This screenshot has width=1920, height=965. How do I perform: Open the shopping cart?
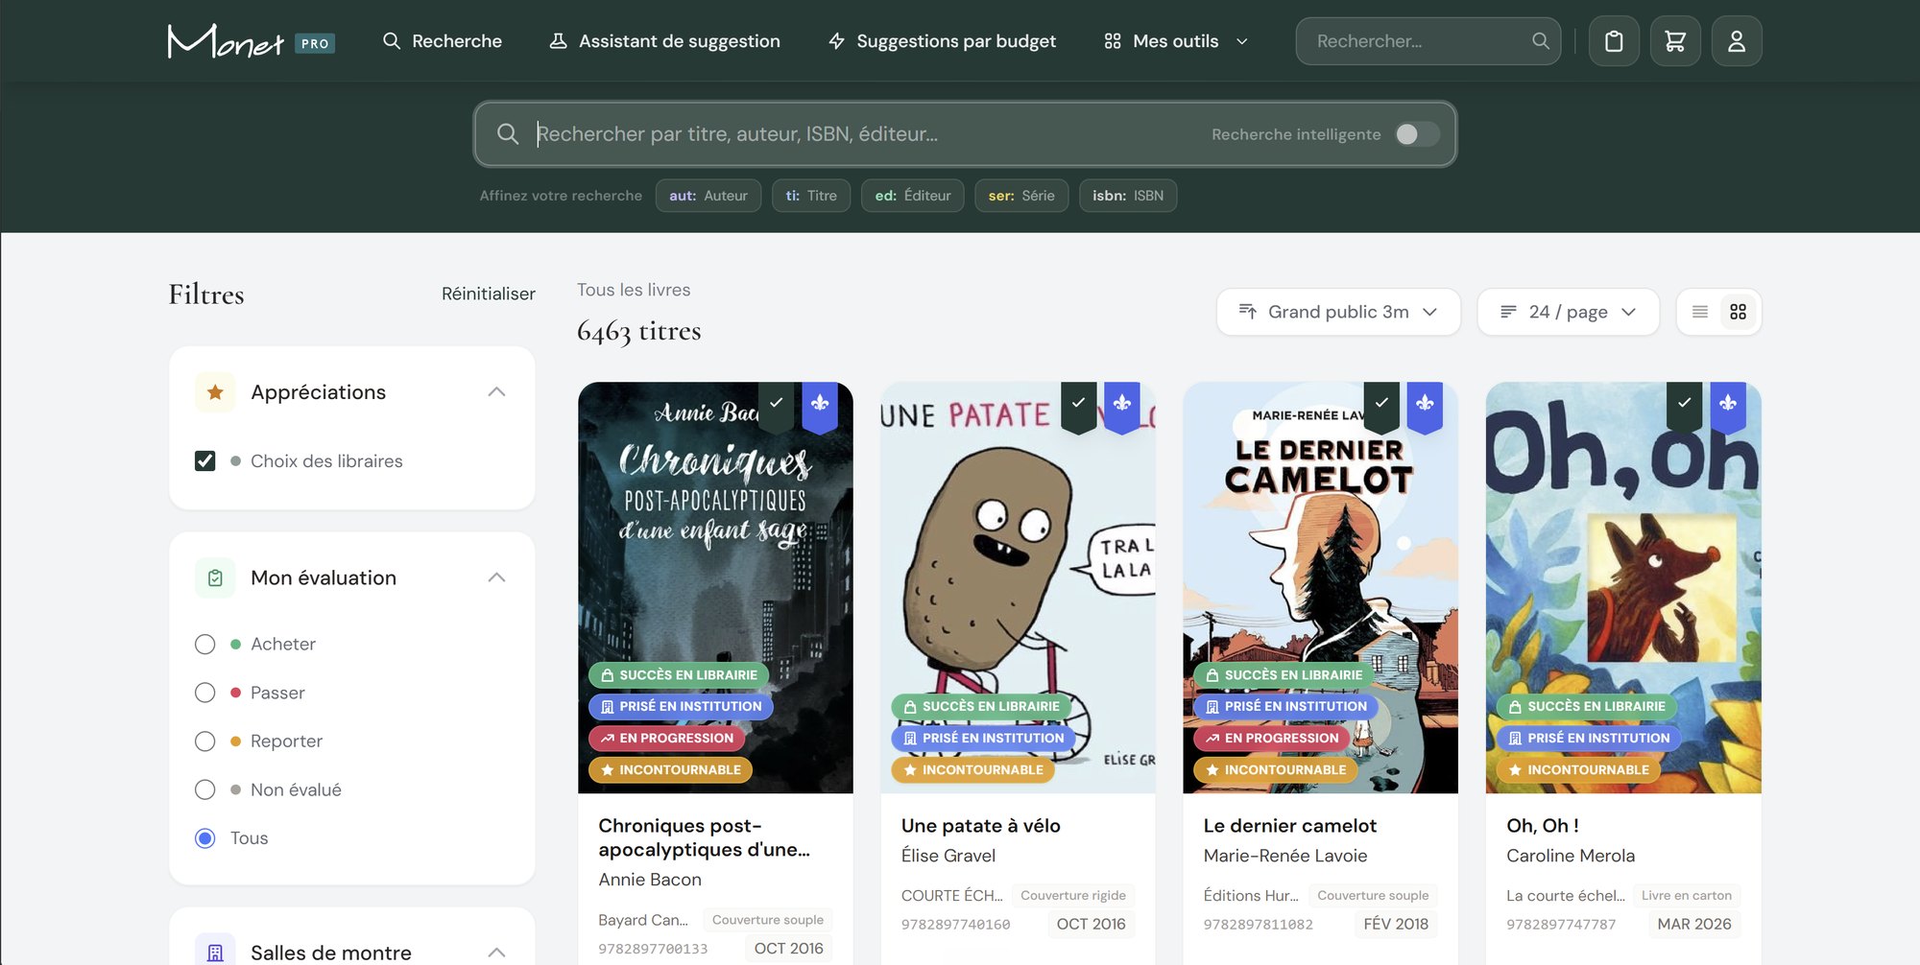tap(1675, 41)
